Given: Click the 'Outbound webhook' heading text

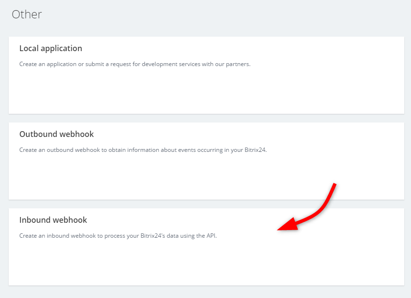Looking at the screenshot, I should click(56, 134).
